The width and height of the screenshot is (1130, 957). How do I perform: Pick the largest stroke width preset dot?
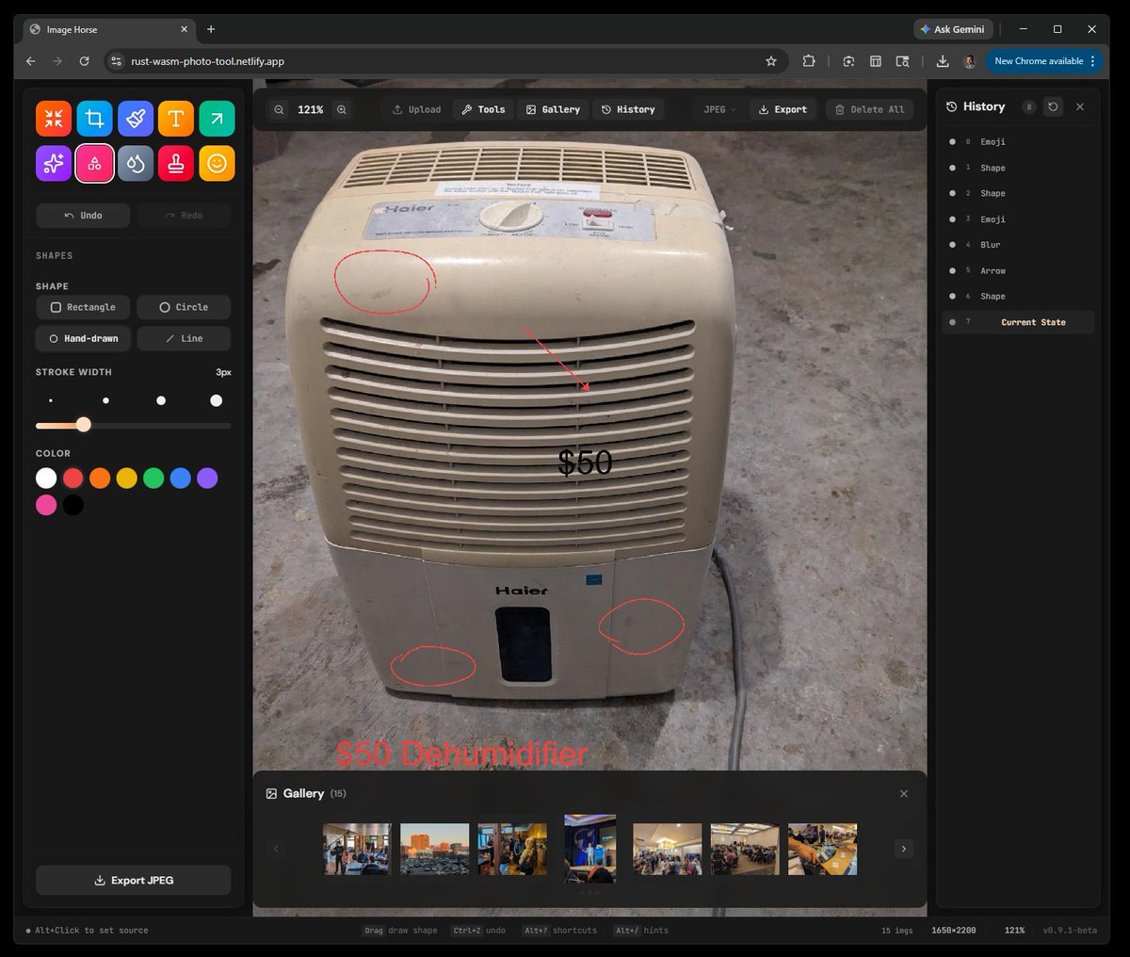tap(216, 401)
